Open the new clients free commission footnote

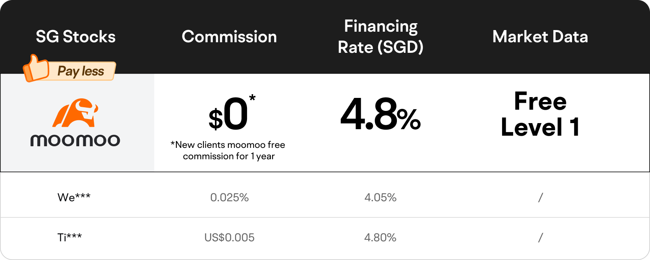pos(228,150)
